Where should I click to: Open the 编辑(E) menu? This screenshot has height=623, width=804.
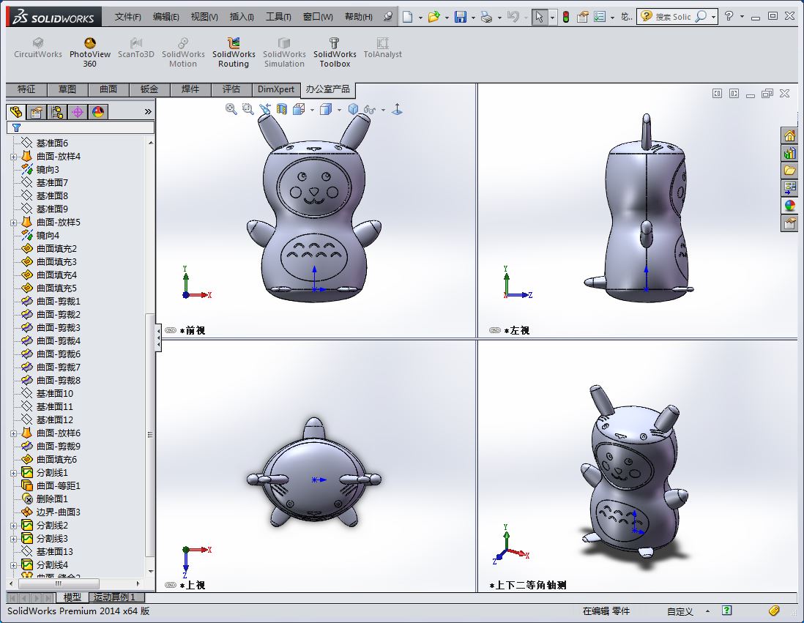tap(165, 17)
